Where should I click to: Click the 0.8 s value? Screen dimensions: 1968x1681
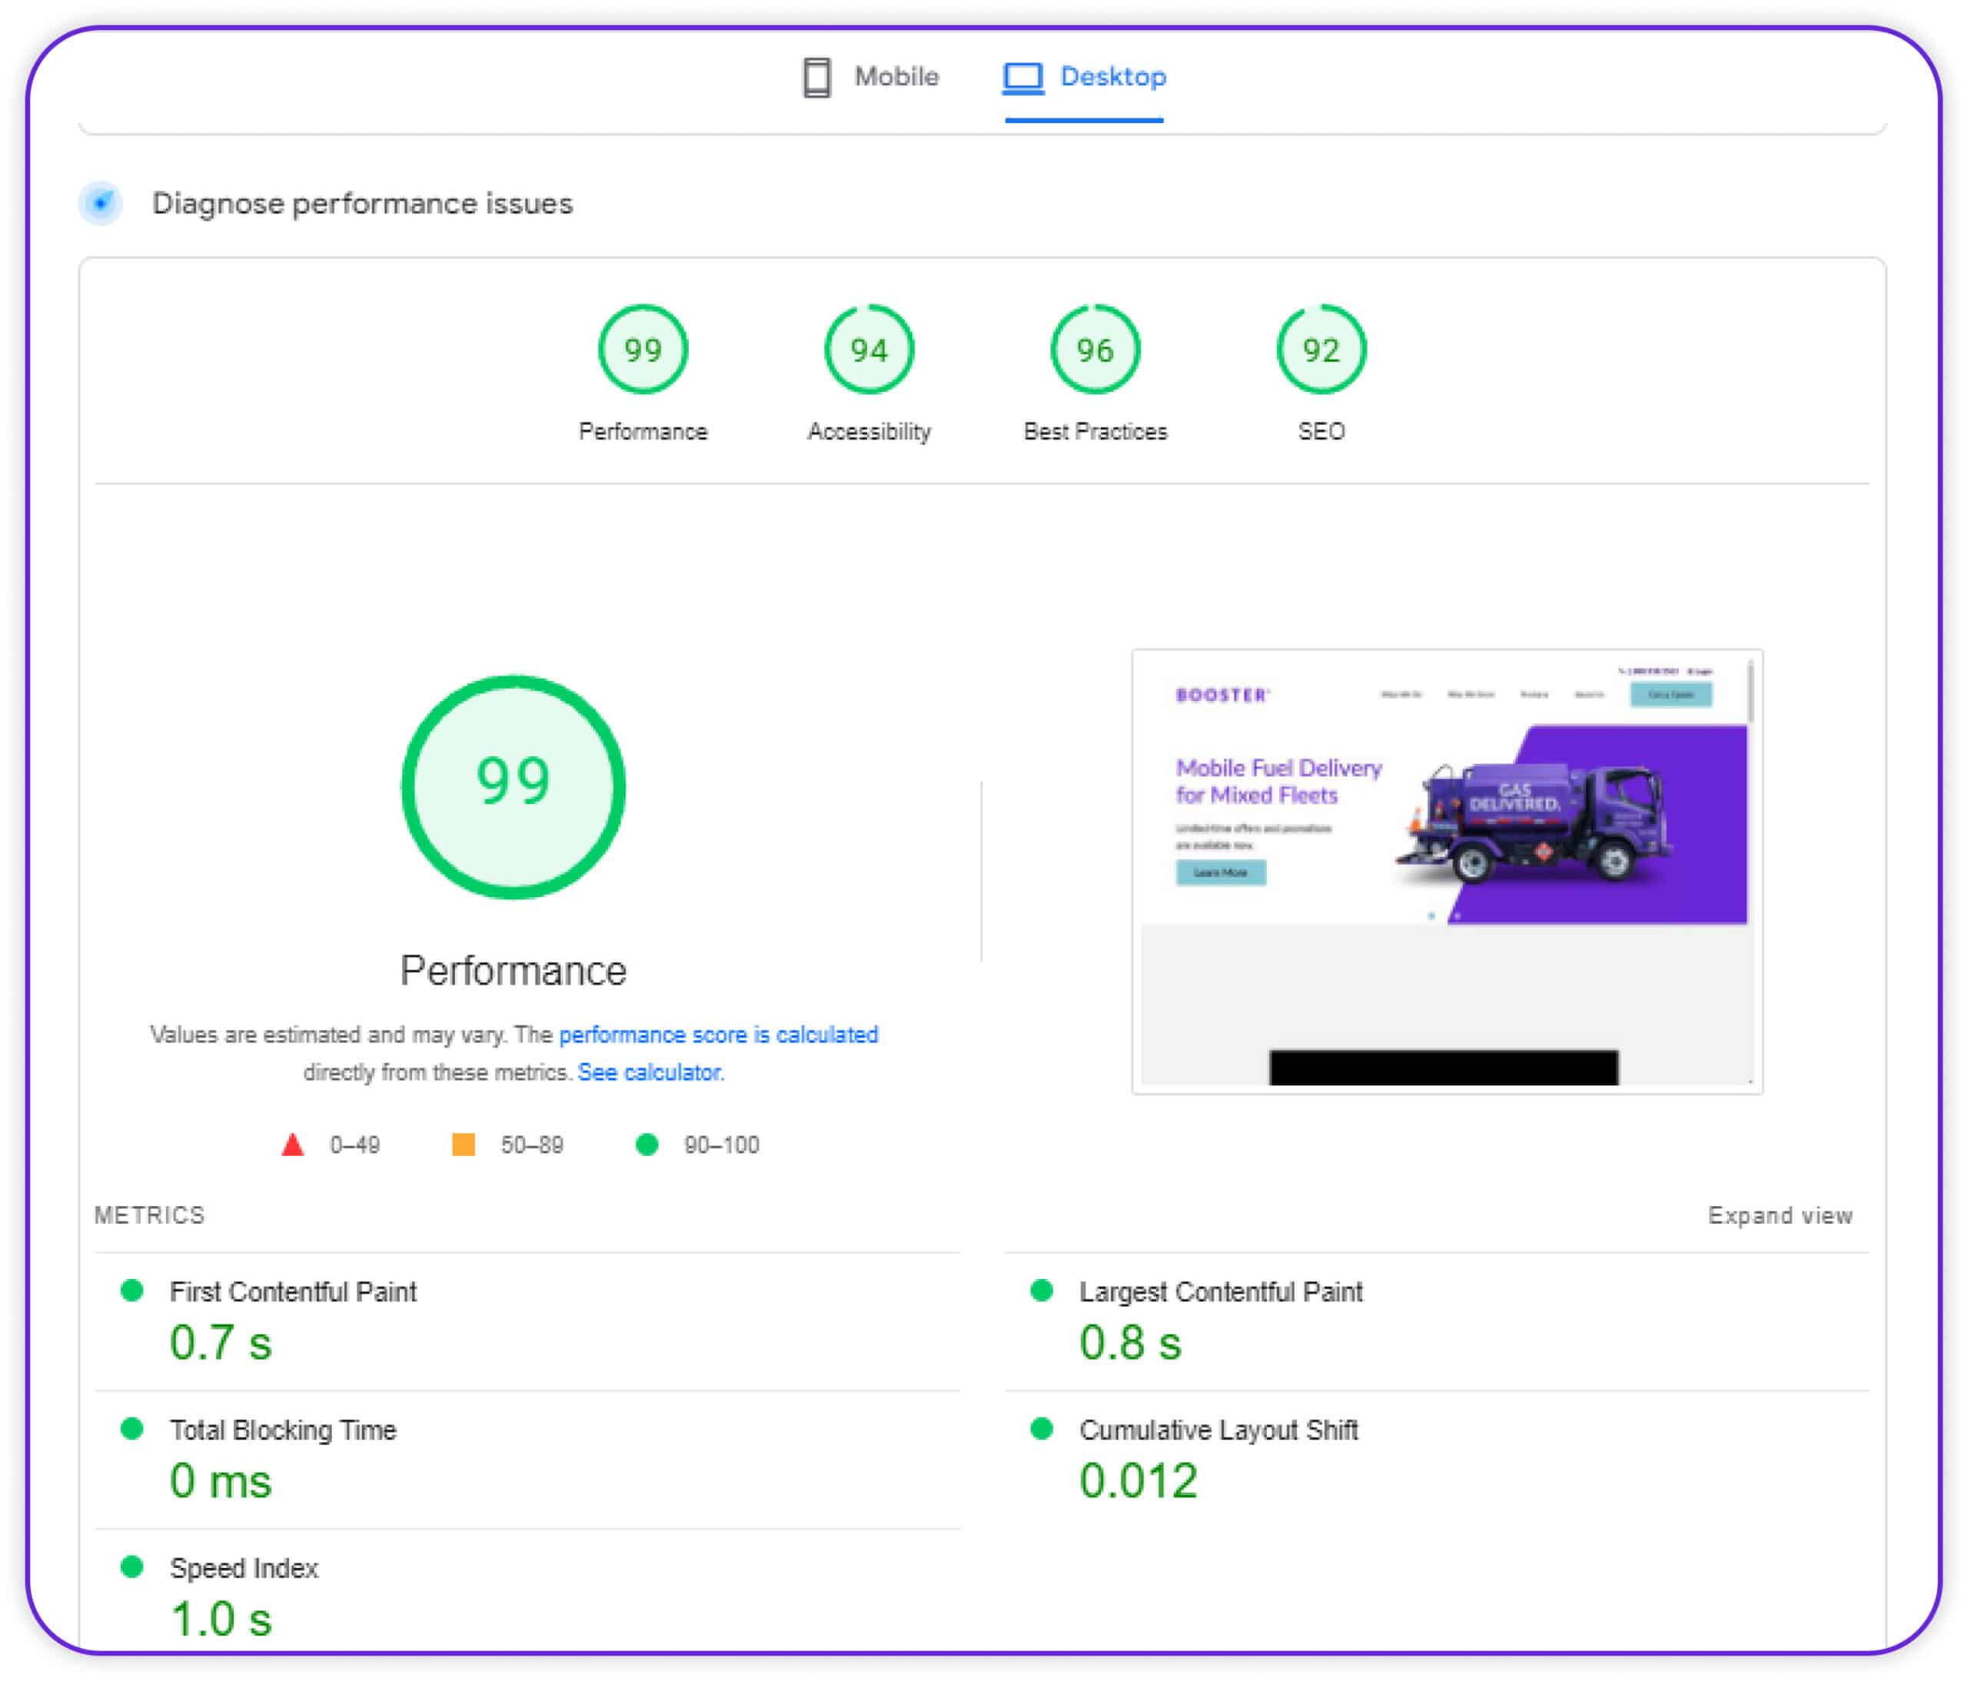1130,1343
